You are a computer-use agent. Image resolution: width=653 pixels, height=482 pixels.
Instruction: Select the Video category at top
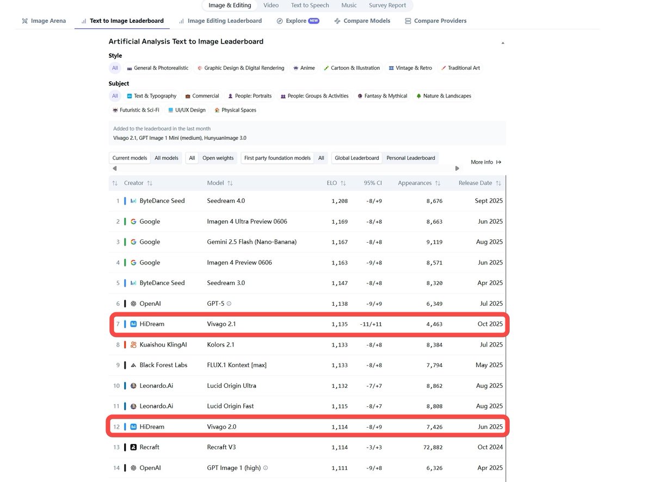pos(271,5)
